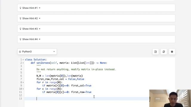Click 'for r in range(M):' line

click(50, 82)
